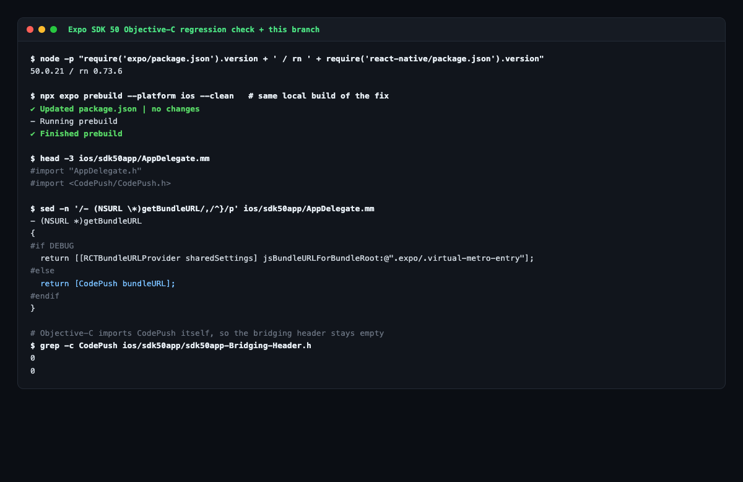This screenshot has width=743, height=482.
Task: Click the '#import <CodePush/CodePush.h>' line
Action: click(100, 183)
